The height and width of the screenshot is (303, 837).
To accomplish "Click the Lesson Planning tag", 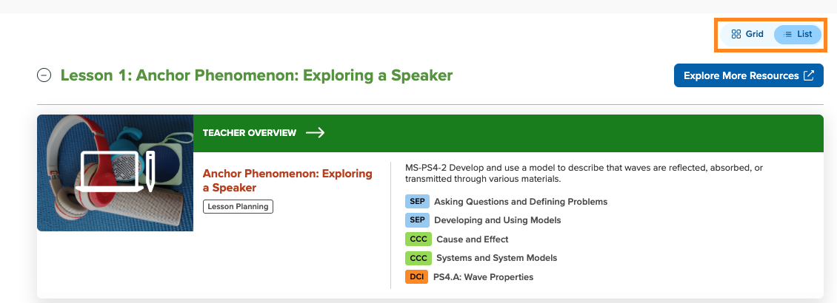I will [x=238, y=207].
